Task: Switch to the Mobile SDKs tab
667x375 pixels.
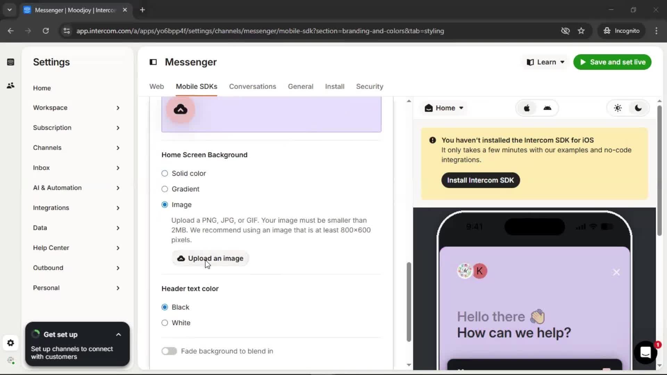Action: [196, 86]
